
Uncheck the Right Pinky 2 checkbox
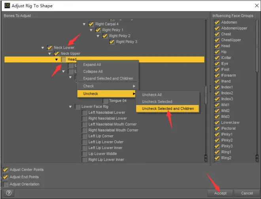pos(105,36)
